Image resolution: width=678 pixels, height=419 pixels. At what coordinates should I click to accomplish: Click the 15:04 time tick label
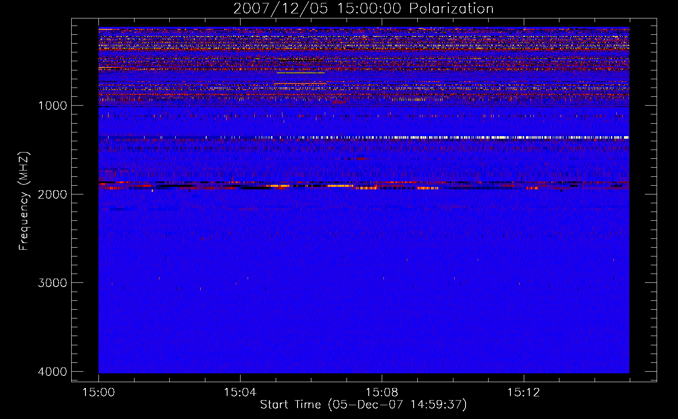click(240, 393)
